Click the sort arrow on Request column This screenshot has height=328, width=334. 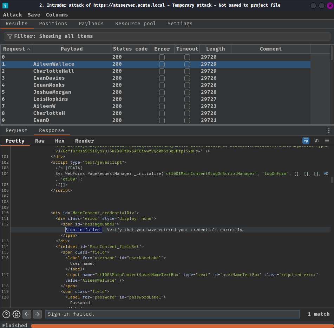tap(28, 49)
